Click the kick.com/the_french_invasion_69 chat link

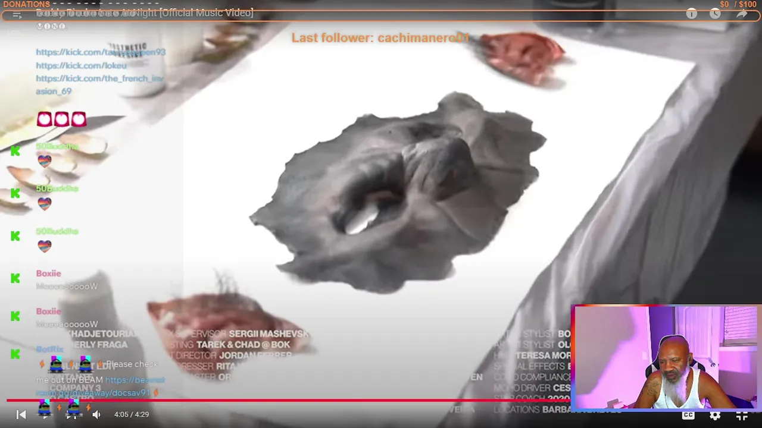click(x=99, y=84)
